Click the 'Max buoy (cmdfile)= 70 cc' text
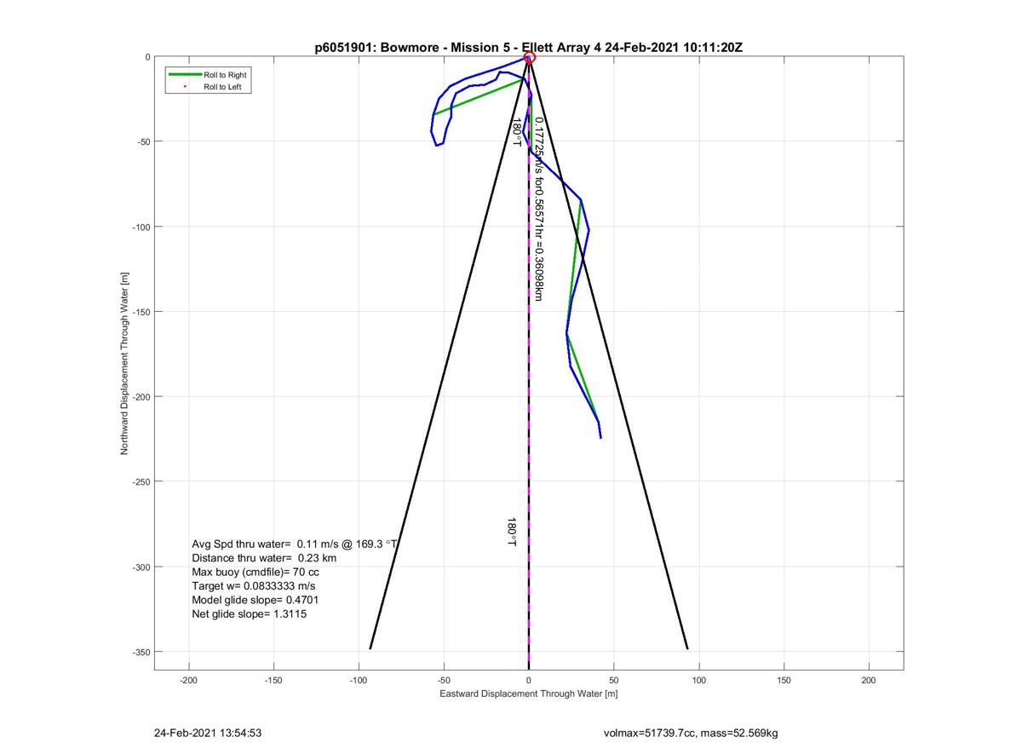Image resolution: width=1022 pixels, height=754 pixels. pyautogui.click(x=255, y=572)
